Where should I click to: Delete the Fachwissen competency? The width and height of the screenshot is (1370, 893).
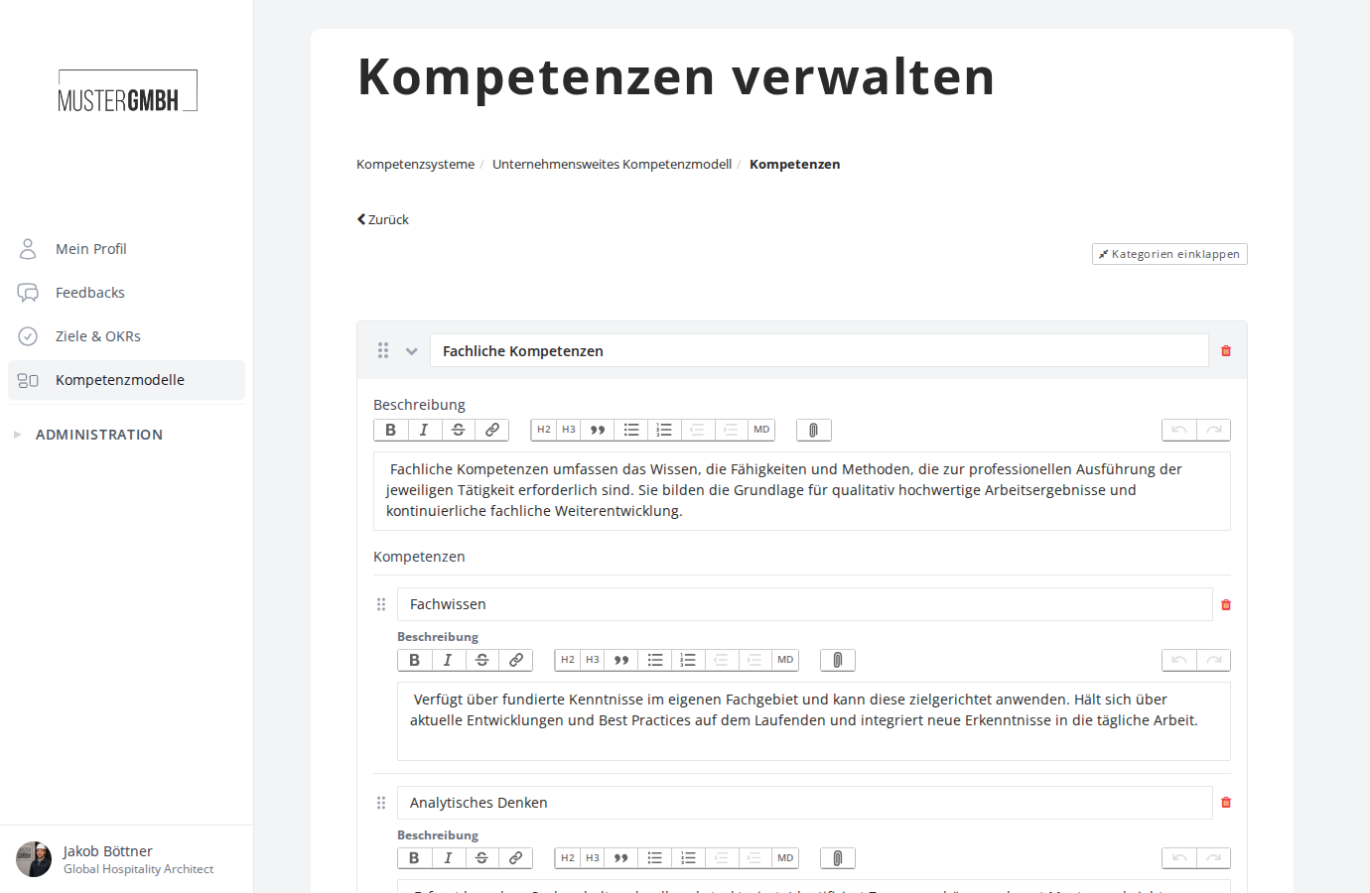pos(1226,605)
